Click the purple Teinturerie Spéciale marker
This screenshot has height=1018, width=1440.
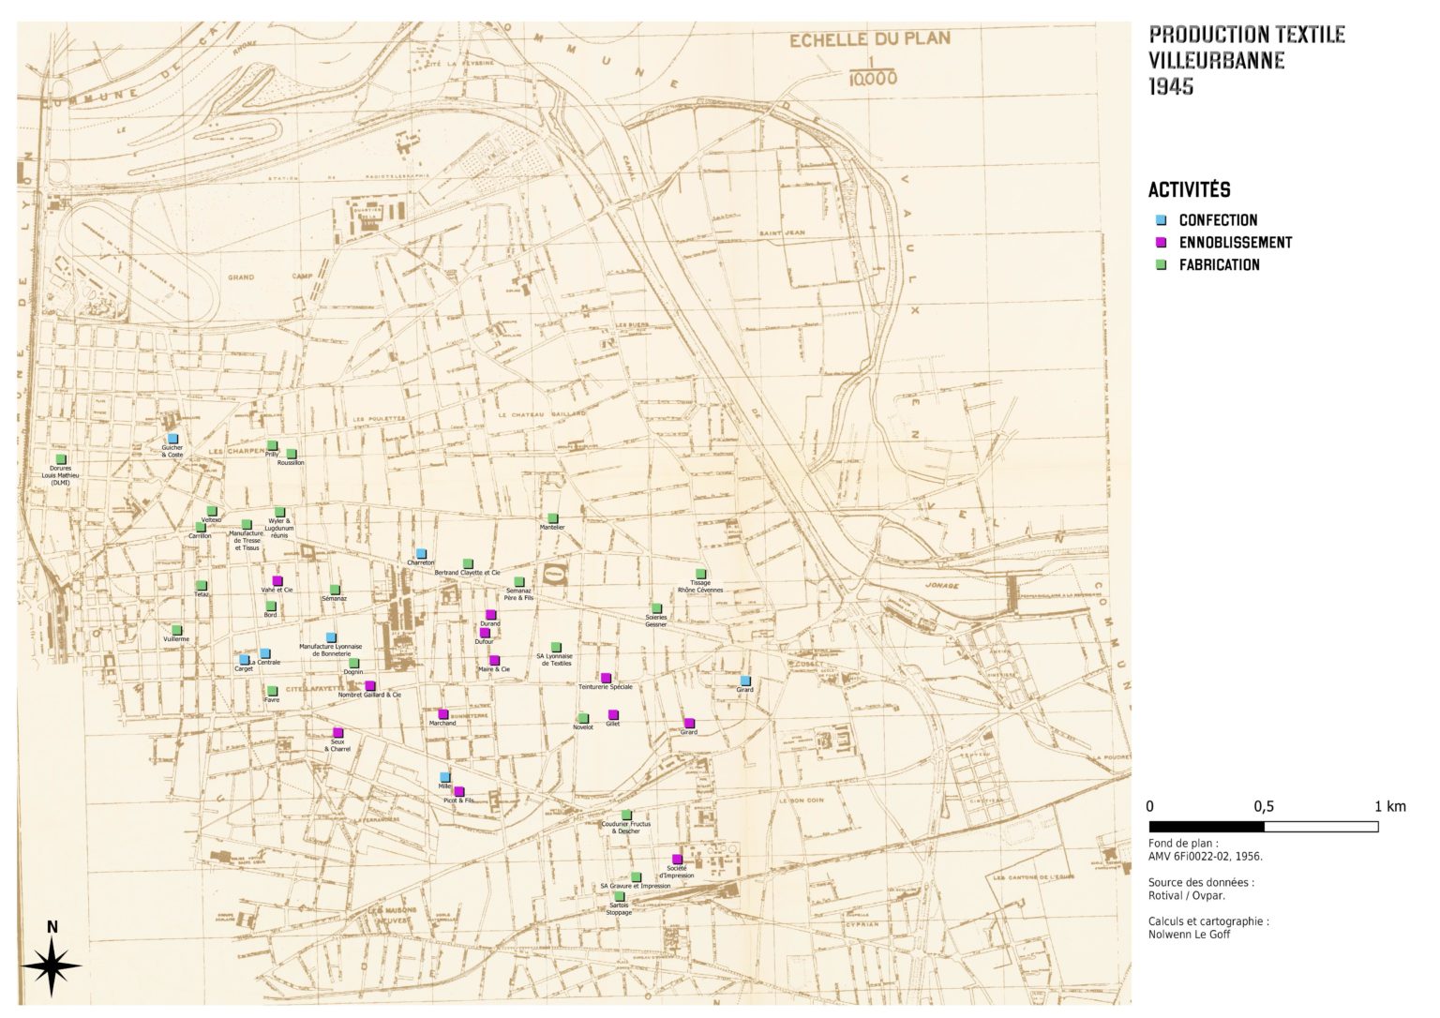[606, 678]
